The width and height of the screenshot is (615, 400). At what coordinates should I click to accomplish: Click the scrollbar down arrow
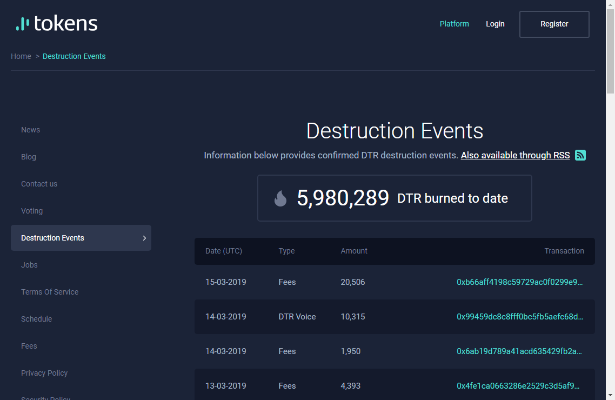tap(610, 396)
